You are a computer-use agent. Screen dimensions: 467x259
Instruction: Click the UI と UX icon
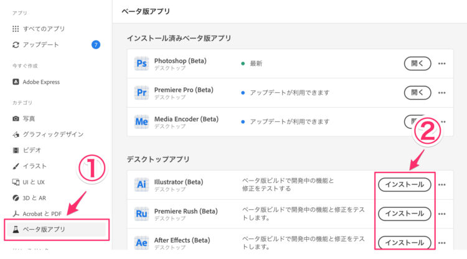pos(16,182)
